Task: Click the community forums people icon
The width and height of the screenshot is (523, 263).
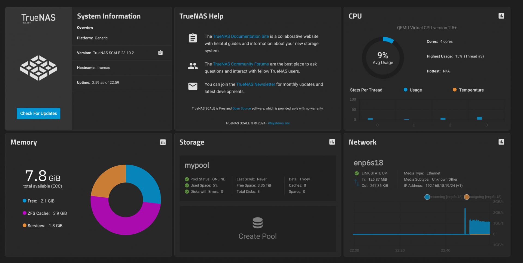Action: pyautogui.click(x=193, y=66)
